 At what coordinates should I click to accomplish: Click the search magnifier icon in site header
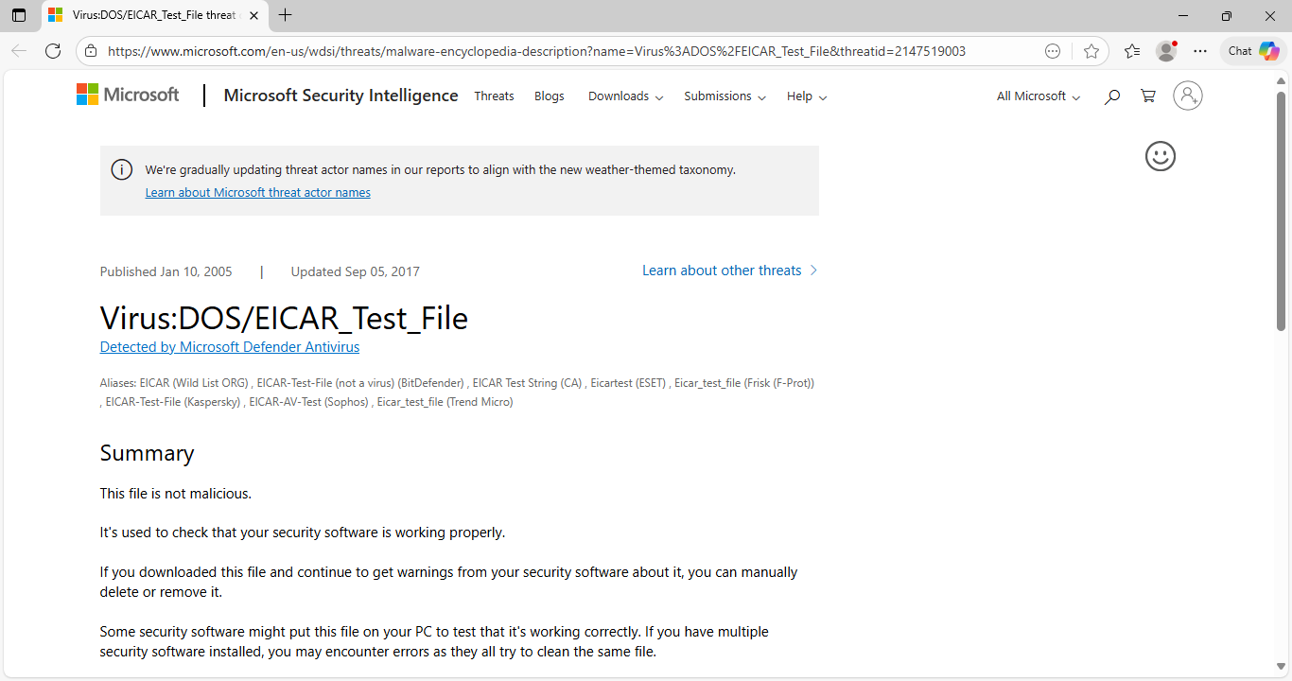click(1112, 96)
